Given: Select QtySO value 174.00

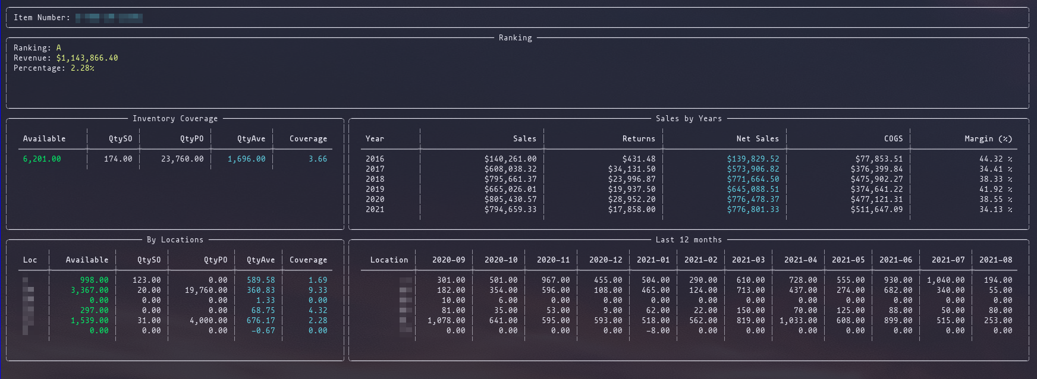Looking at the screenshot, I should pos(118,159).
